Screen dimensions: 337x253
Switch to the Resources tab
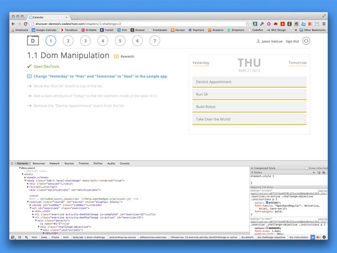point(39,164)
